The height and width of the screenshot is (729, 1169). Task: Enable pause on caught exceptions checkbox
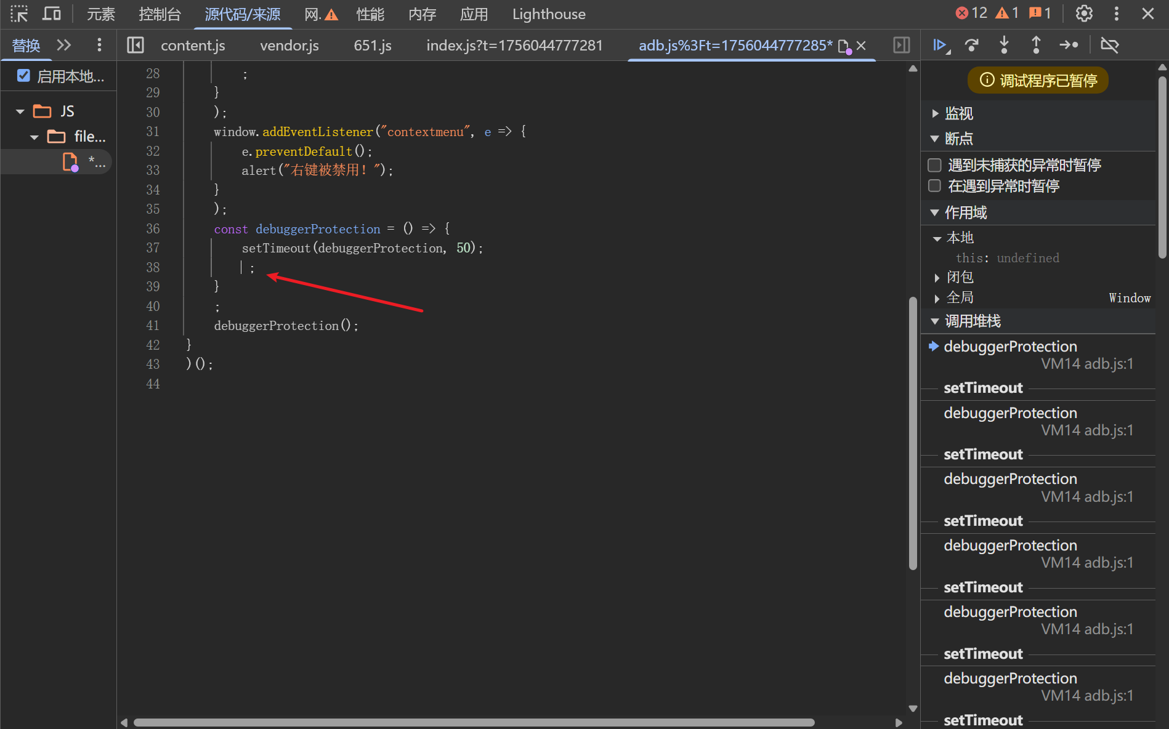click(x=934, y=186)
